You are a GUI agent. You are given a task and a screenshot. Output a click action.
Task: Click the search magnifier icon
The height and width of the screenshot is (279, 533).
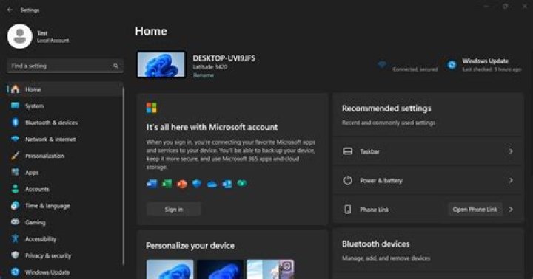(115, 66)
